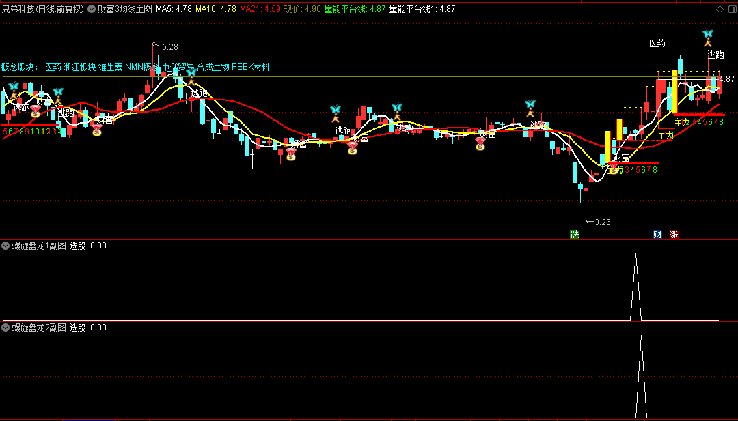Click the 螺旋盘龙2副图 indicator name
This screenshot has width=738, height=421.
pyautogui.click(x=39, y=328)
